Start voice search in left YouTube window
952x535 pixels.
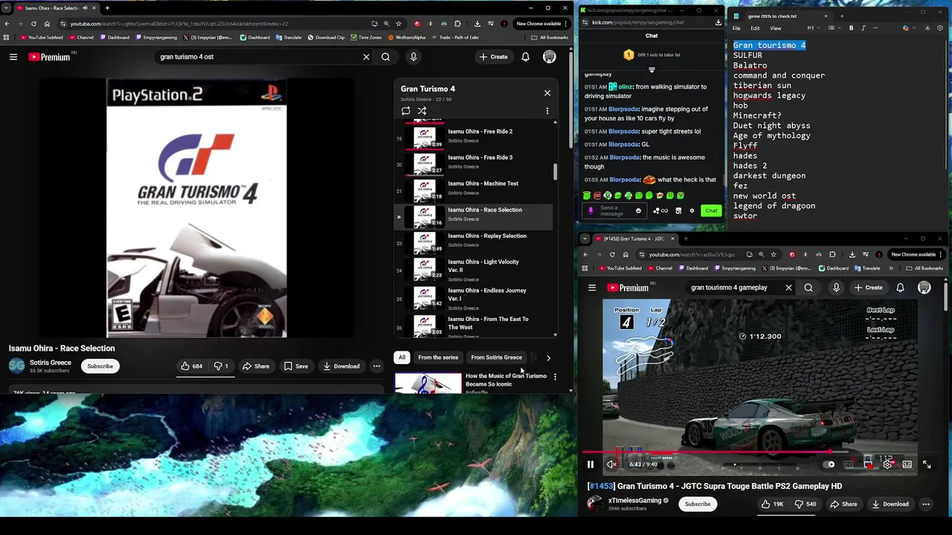[414, 56]
